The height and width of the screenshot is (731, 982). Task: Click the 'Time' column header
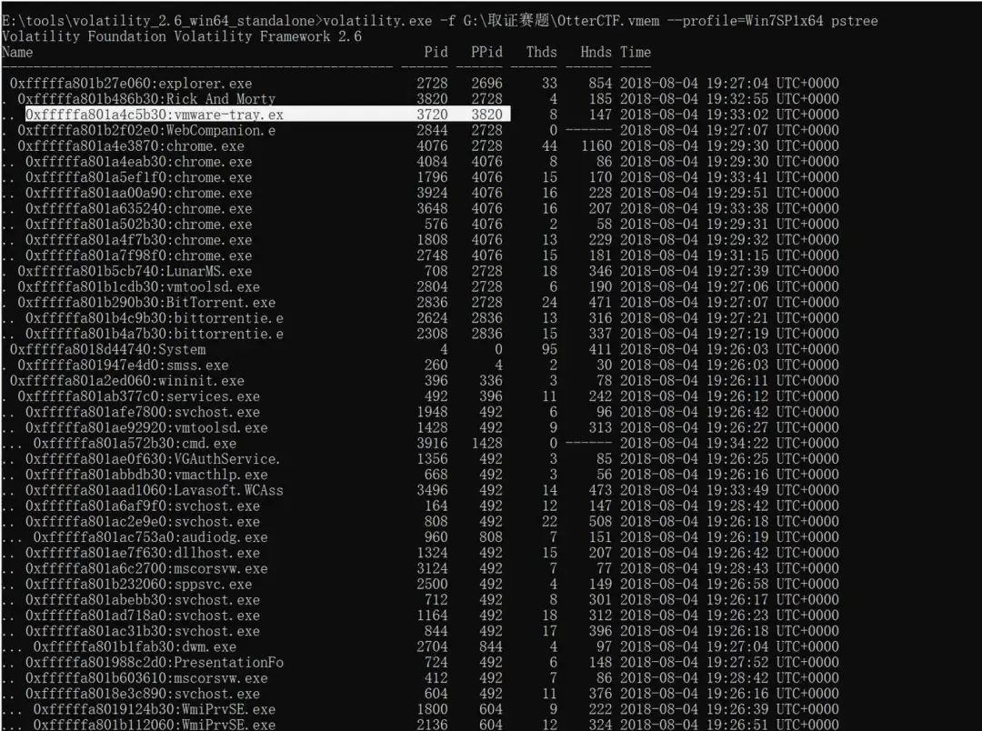[x=636, y=52]
